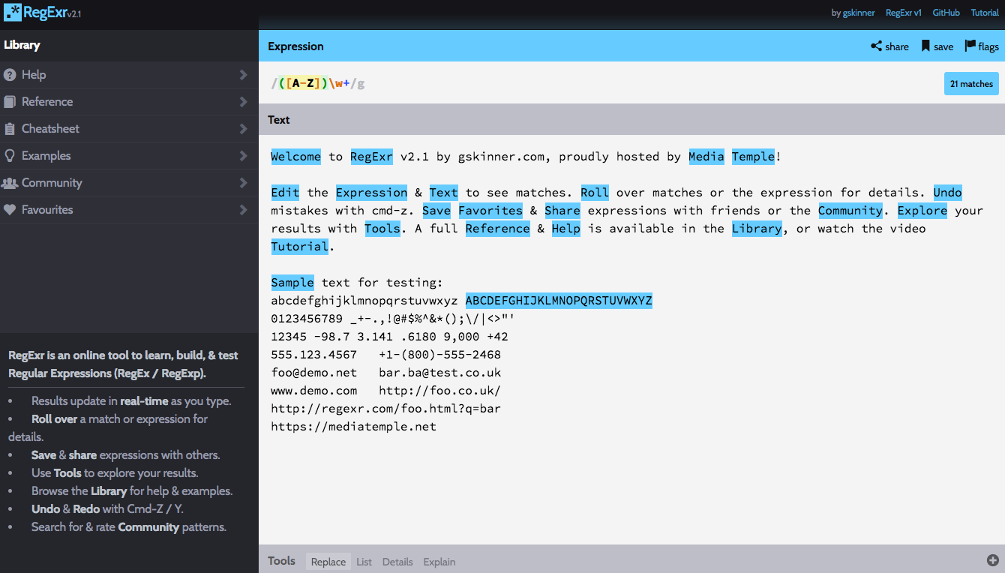The height and width of the screenshot is (573, 1005).
Task: Open the Community library item
Action: 129,183
